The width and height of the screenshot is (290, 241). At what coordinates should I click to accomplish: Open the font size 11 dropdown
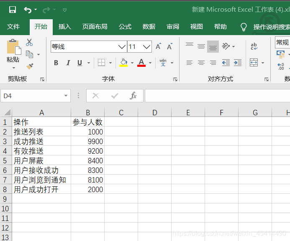point(146,47)
